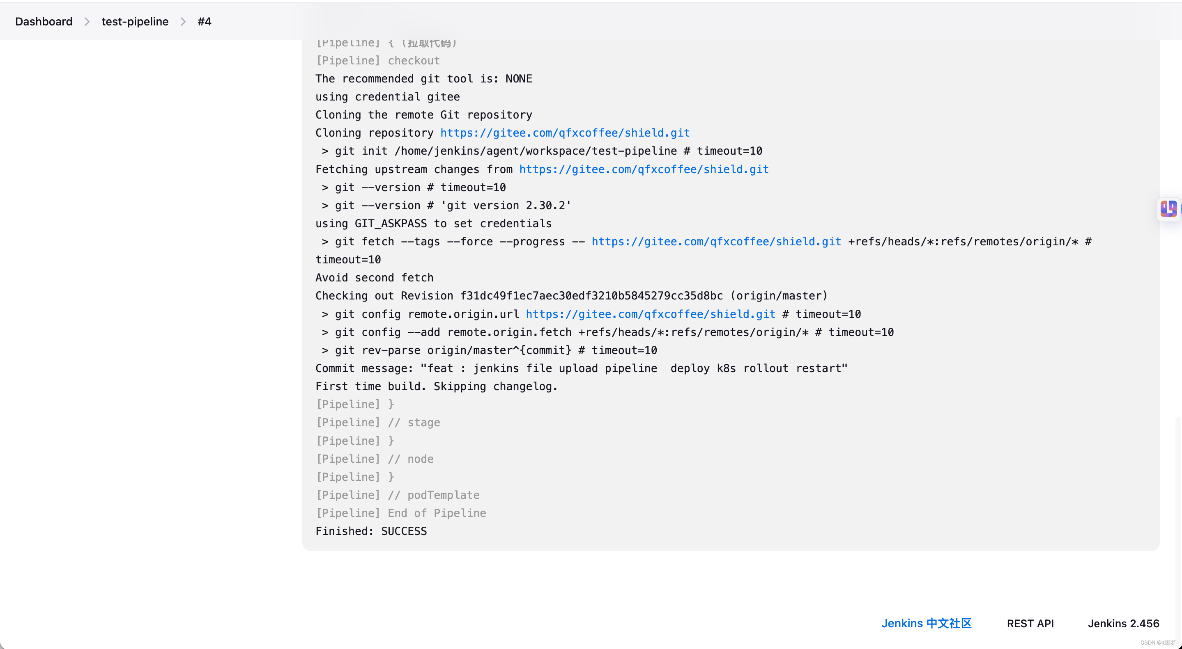Click the purple sidebar icon on right edge

1169,209
